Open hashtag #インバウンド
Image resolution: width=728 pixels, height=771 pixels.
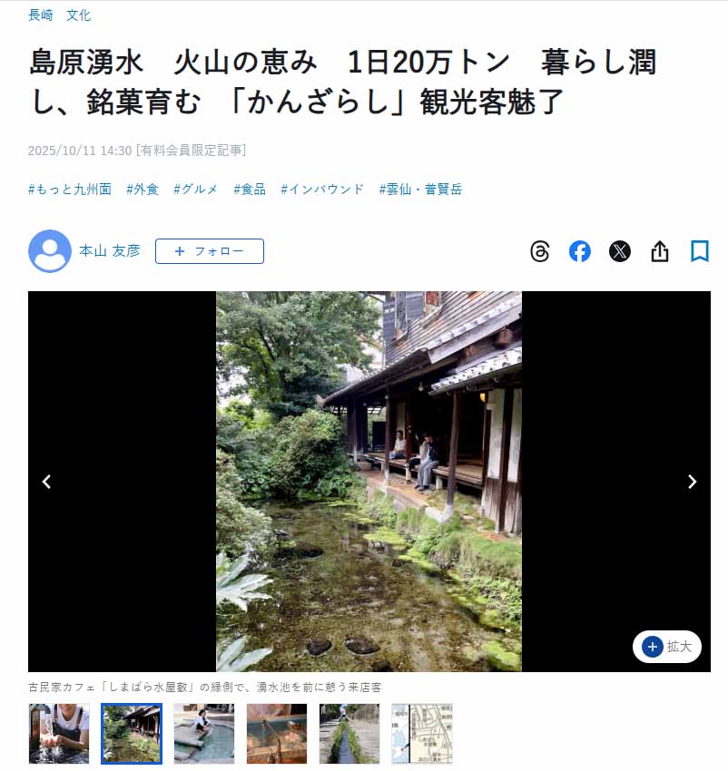click(322, 190)
